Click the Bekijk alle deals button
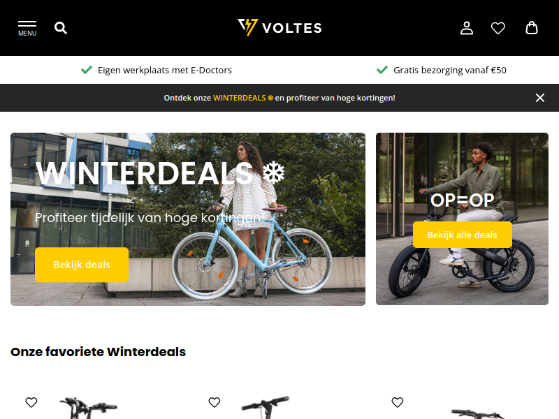Screen dimensions: 559x419 click(x=463, y=235)
